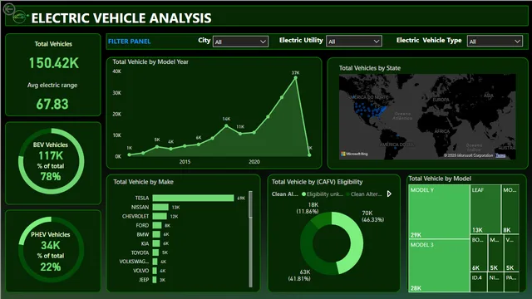Open the City filter dropdown
Viewport: 532px width, 299px height.
(240, 42)
